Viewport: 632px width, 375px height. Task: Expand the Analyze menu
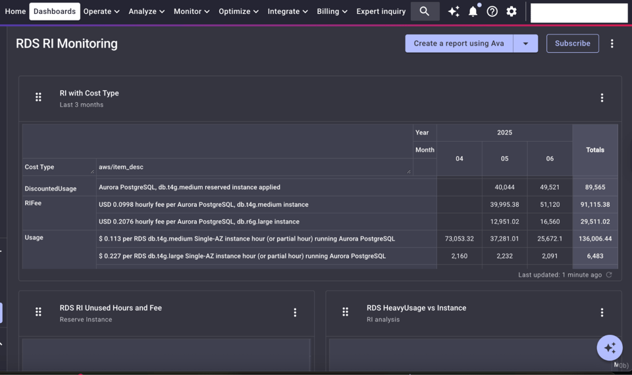coord(146,11)
